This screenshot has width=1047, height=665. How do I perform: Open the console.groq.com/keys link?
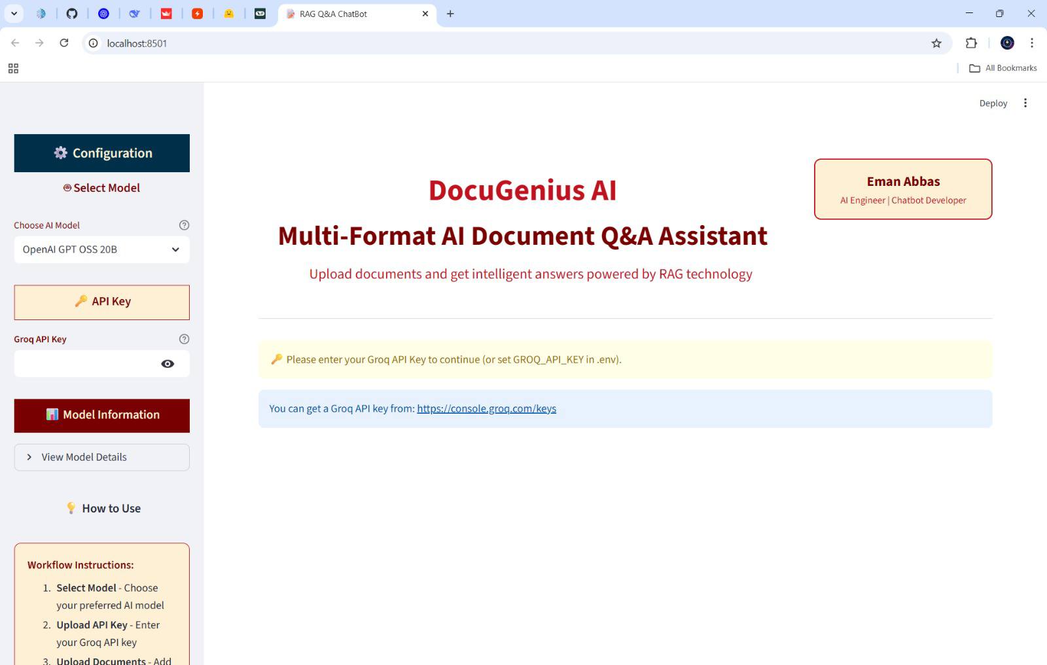click(x=486, y=408)
